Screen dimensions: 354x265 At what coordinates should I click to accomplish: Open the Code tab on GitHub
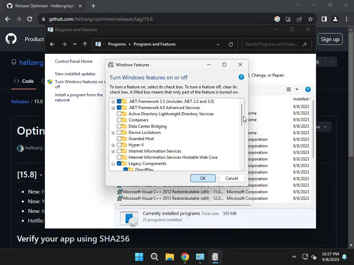[24, 81]
